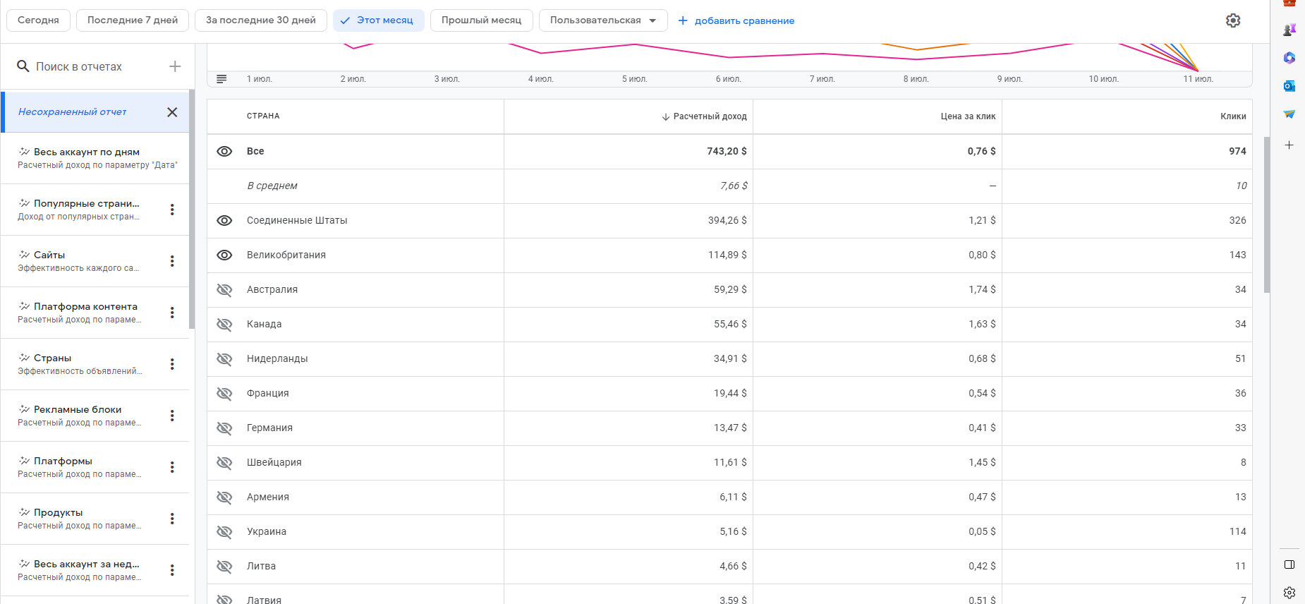
Task: Open options menu for Продукты report
Action: (x=172, y=519)
